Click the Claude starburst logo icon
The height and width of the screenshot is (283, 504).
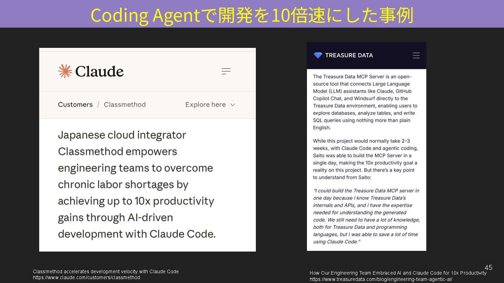(65, 71)
